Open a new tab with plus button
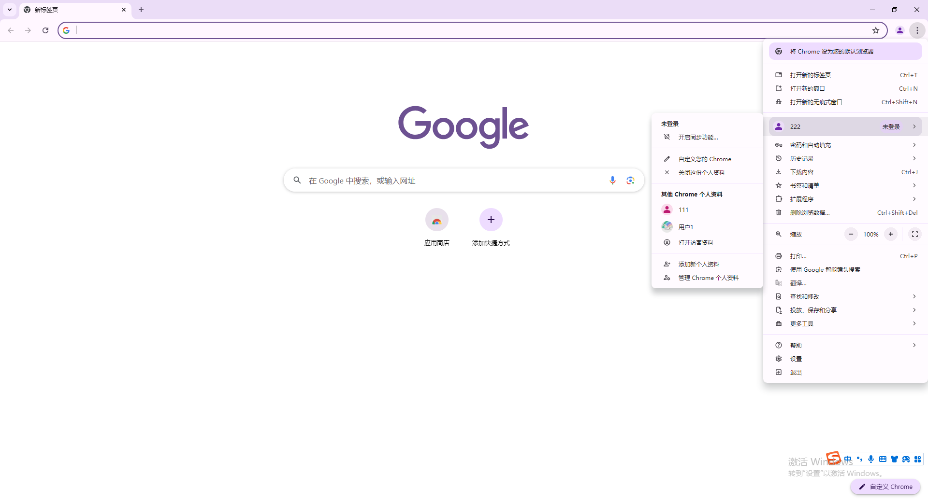928x502 pixels. (x=141, y=10)
